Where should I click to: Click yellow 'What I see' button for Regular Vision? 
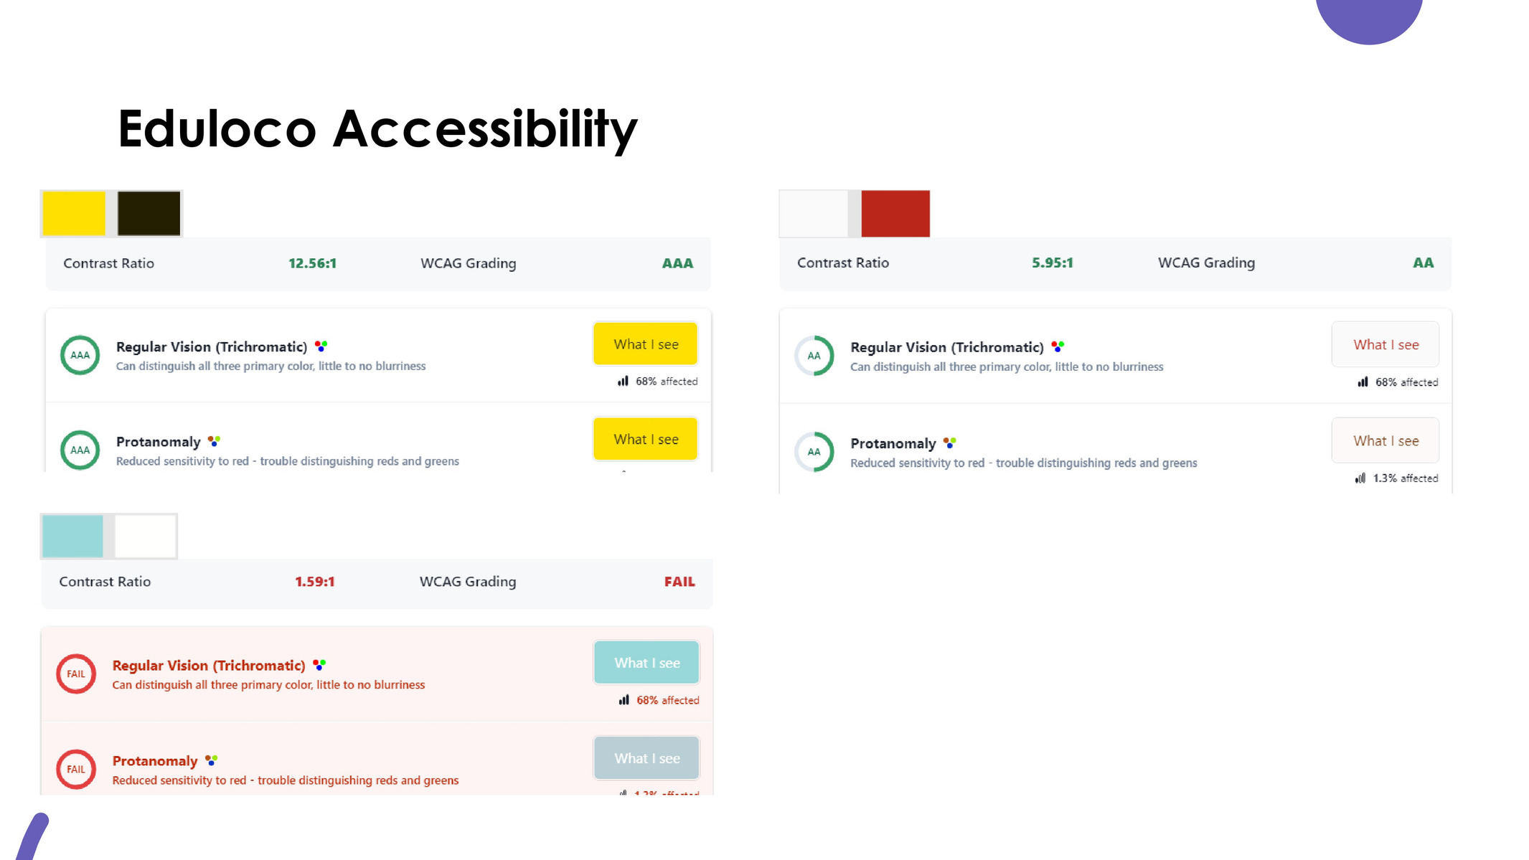pyautogui.click(x=646, y=344)
